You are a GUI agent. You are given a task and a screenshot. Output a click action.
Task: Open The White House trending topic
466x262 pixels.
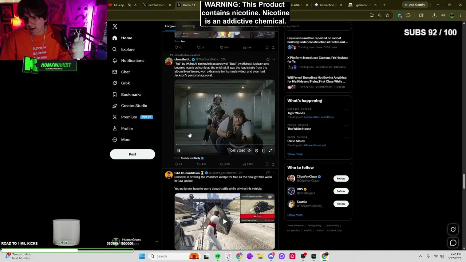(x=299, y=129)
